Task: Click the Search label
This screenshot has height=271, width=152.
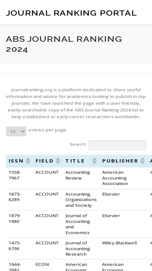Action: tap(78, 145)
